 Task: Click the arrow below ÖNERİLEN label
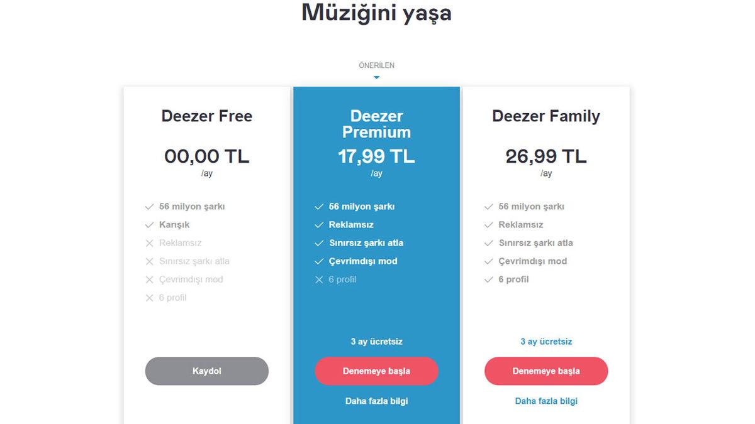coord(377,76)
